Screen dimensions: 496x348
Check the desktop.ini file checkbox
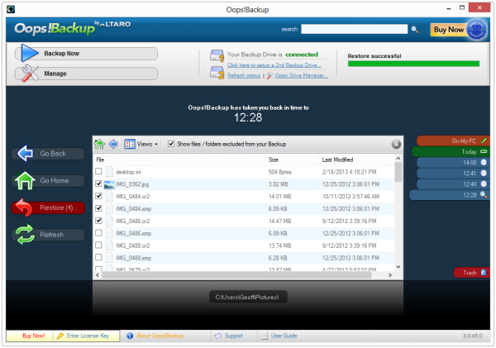click(x=98, y=171)
